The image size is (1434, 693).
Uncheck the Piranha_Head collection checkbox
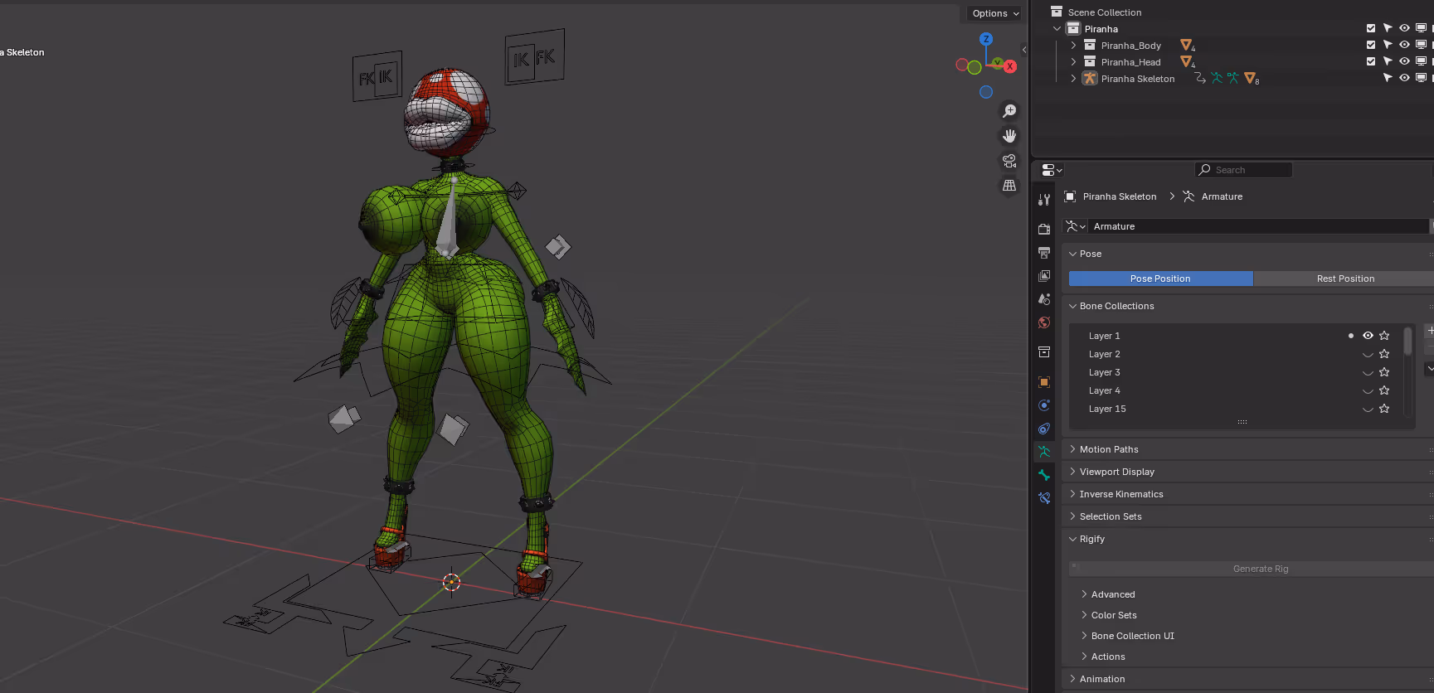coord(1371,61)
